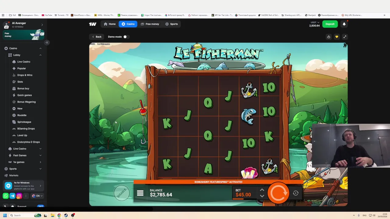This screenshot has height=219, width=390.
Task: Open AI Avenger profile arrow
Action: [42, 25]
